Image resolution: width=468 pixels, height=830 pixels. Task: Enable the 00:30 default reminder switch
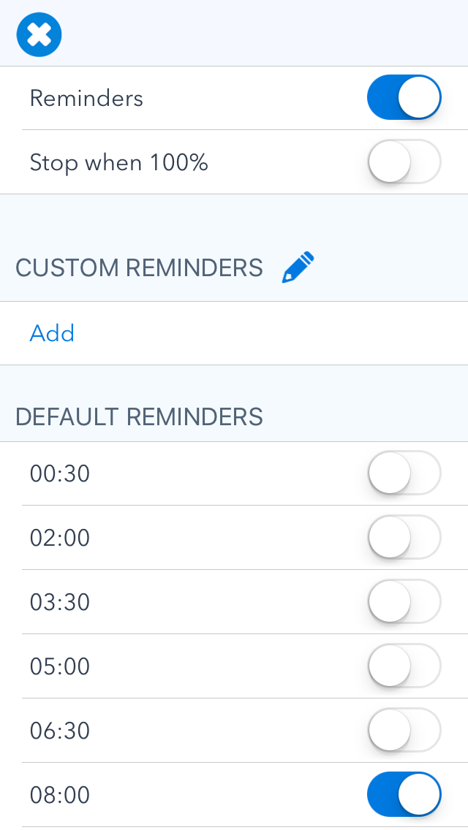pos(404,473)
